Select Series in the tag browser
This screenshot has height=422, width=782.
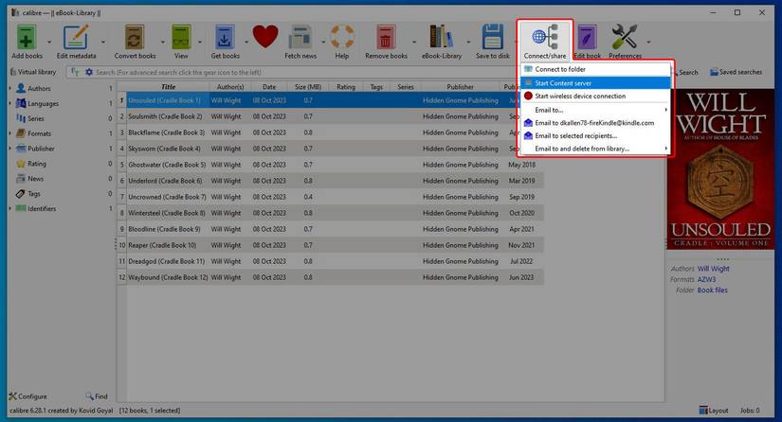pyautogui.click(x=35, y=118)
